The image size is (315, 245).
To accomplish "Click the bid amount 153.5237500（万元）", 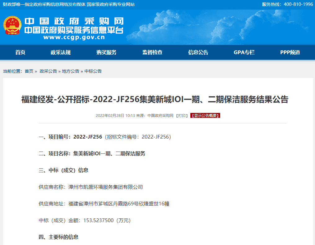I will [107, 220].
